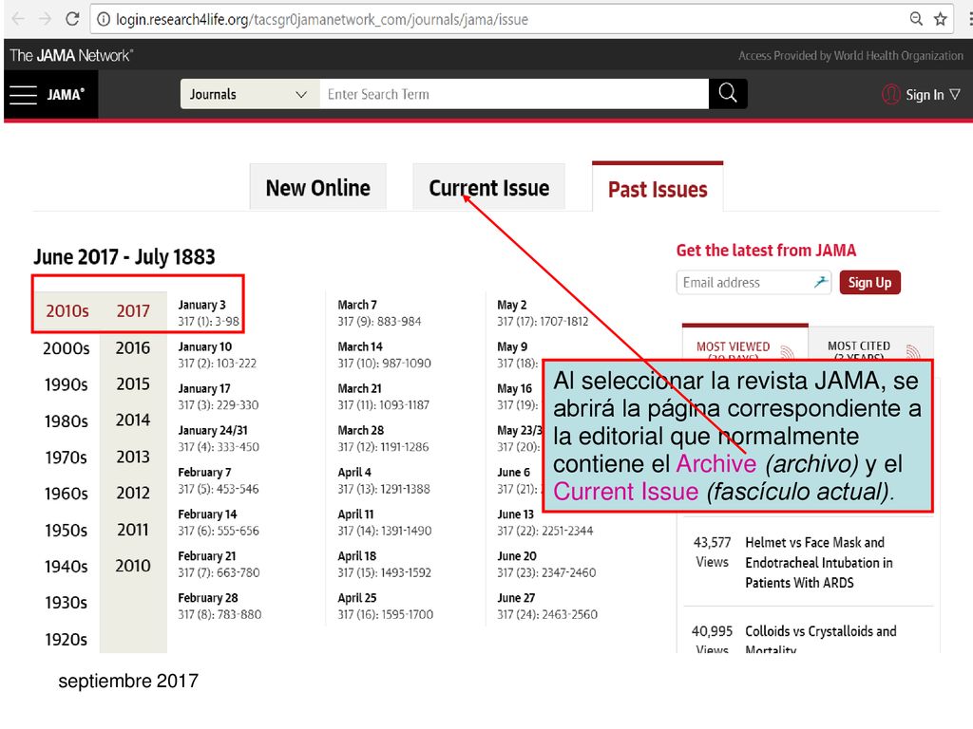Select the 2000s decade

point(67,348)
